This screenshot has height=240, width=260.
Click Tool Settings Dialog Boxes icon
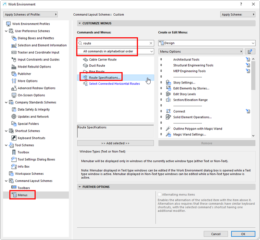(14, 159)
